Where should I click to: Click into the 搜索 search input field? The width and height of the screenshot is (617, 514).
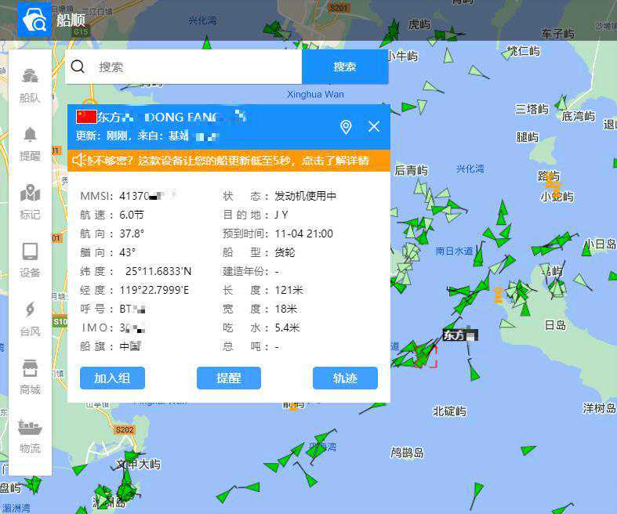pyautogui.click(x=196, y=67)
